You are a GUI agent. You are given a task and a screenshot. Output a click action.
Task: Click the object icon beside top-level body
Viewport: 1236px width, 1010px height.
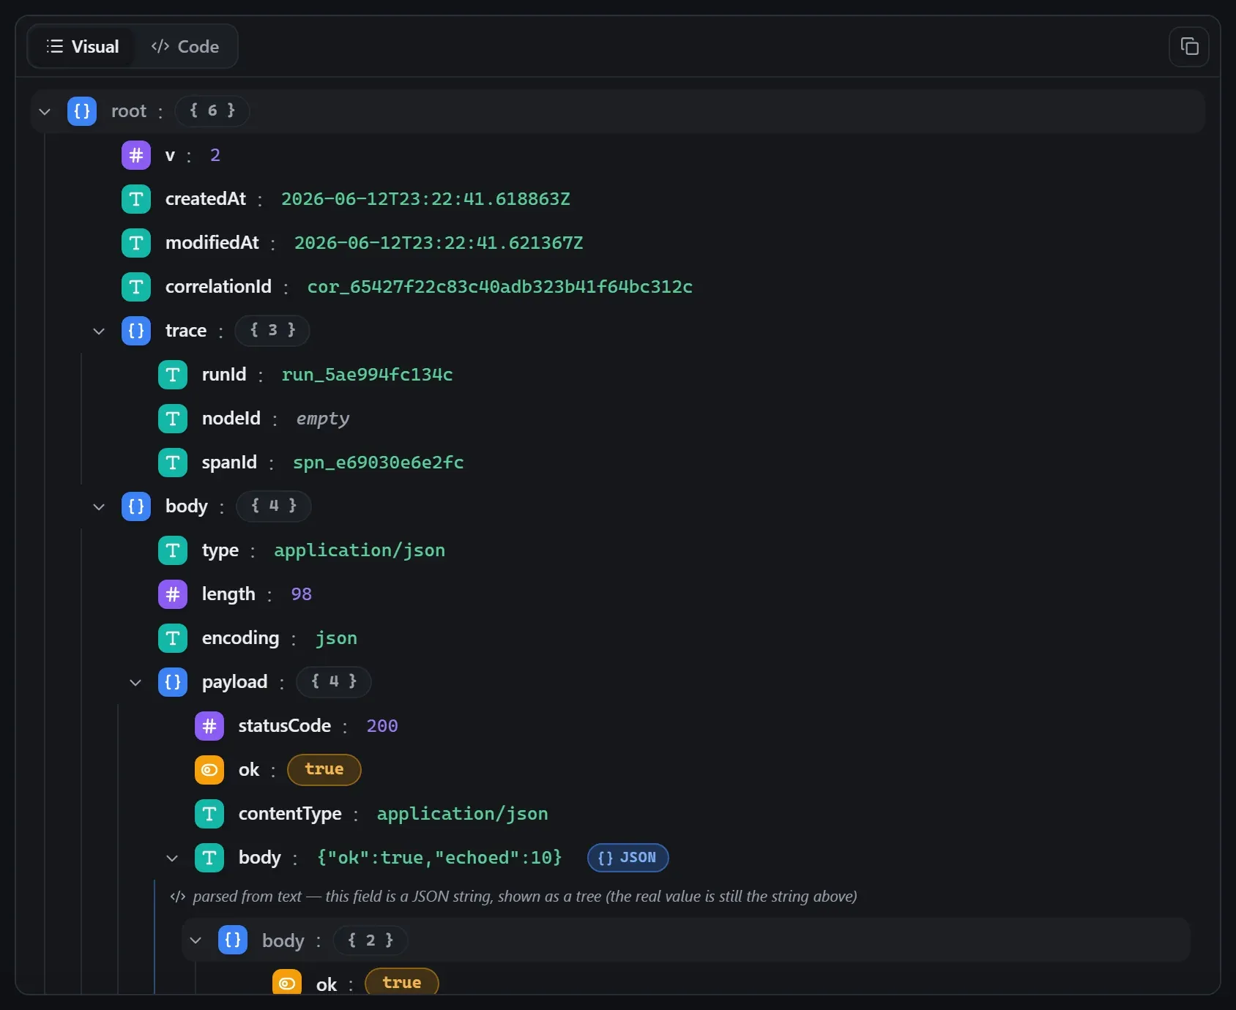tap(136, 506)
